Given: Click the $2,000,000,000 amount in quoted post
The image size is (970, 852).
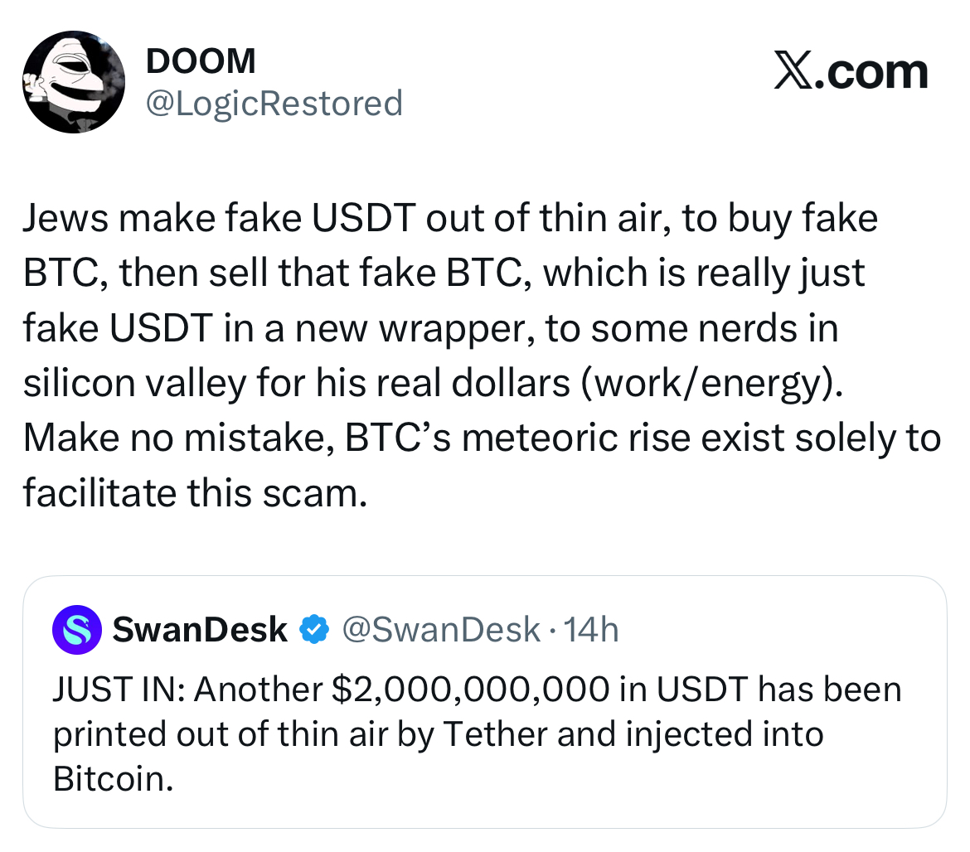Looking at the screenshot, I should coord(471,690).
